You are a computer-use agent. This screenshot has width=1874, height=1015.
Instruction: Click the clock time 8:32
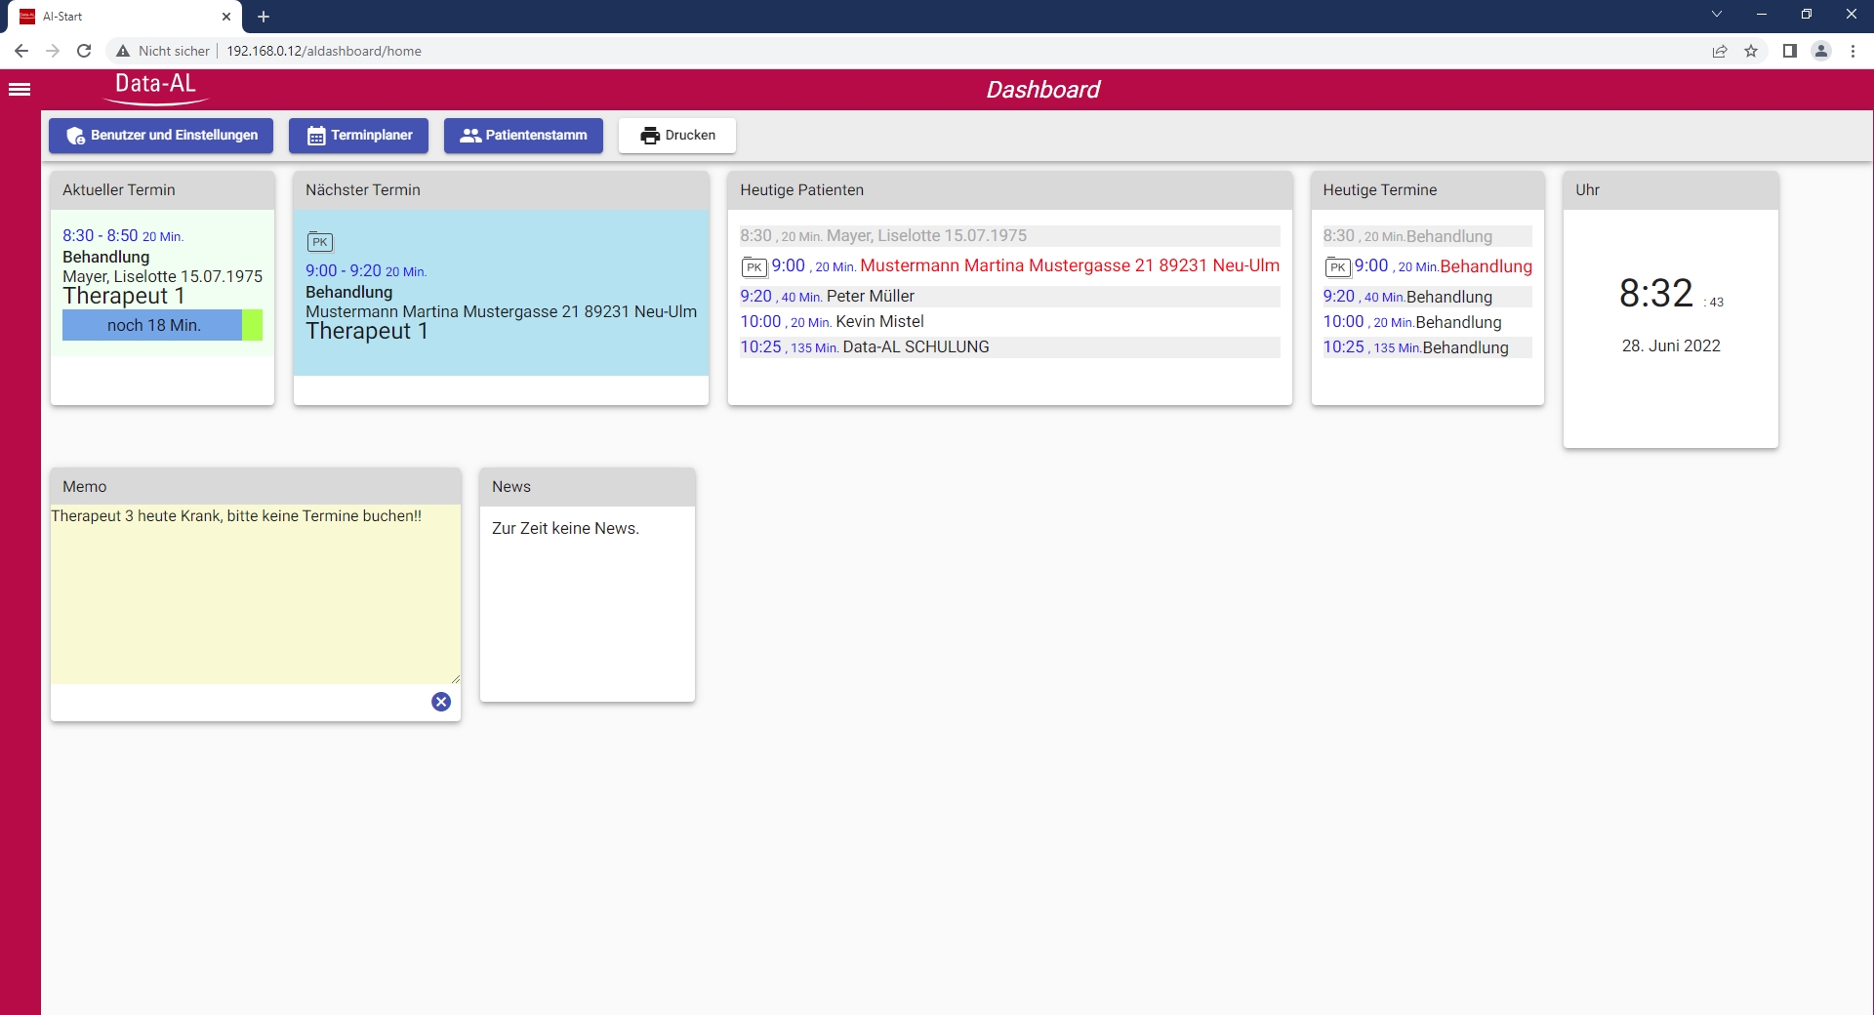tap(1656, 293)
